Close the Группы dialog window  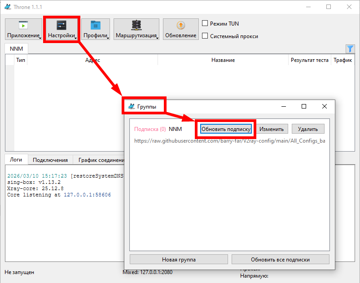pos(325,106)
